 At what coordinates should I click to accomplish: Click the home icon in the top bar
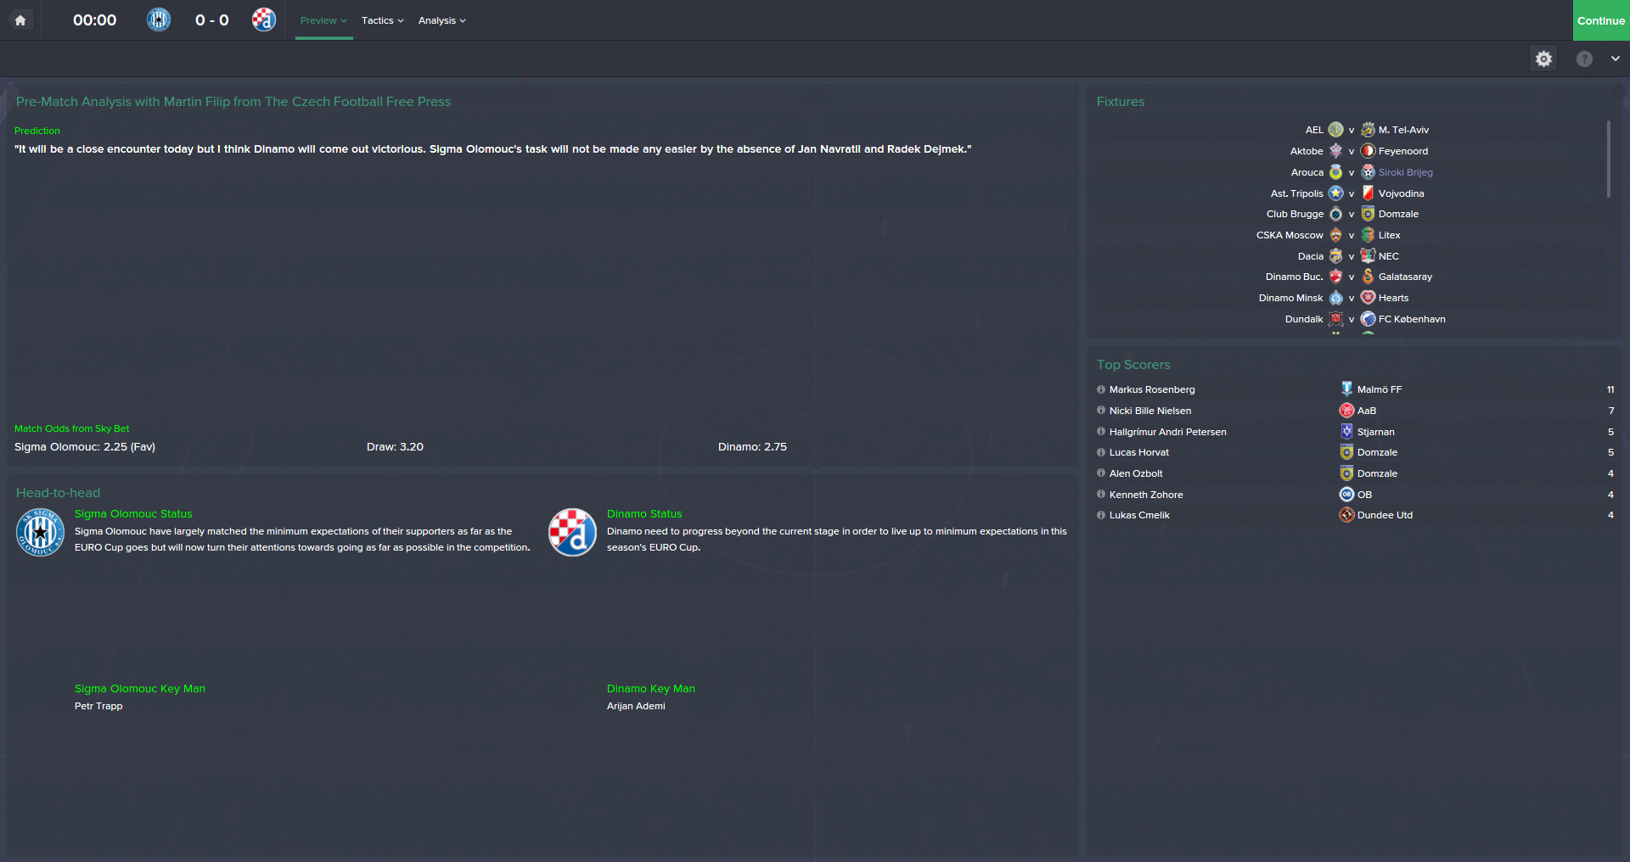pos(20,20)
